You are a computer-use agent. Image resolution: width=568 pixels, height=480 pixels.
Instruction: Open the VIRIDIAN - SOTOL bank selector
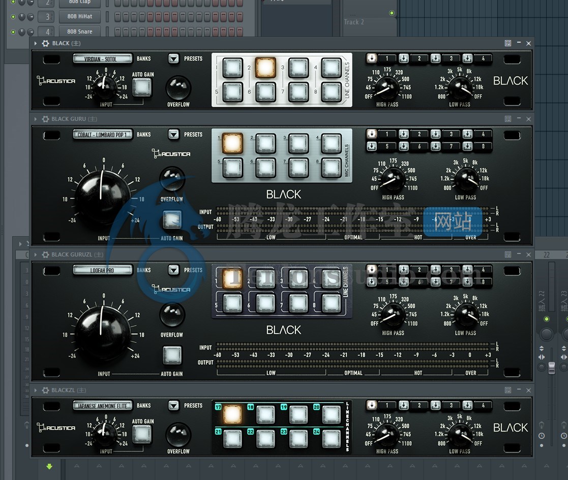103,58
